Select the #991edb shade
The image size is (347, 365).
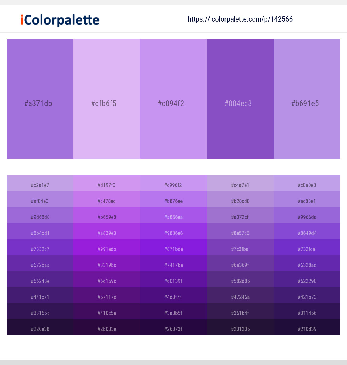click(107, 249)
